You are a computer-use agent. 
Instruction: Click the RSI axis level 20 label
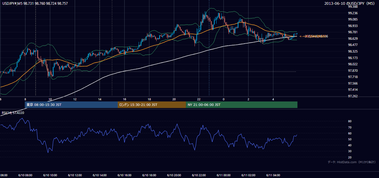pos(350,157)
